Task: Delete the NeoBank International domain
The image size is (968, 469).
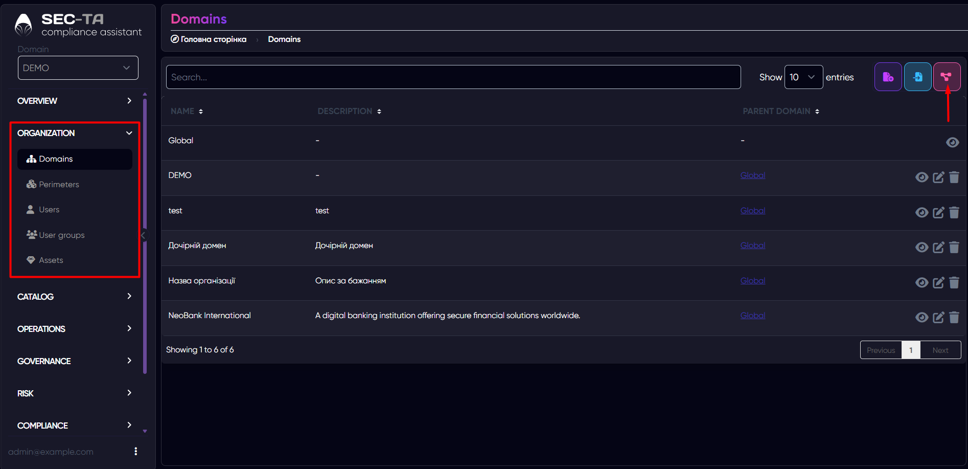Action: 954,317
